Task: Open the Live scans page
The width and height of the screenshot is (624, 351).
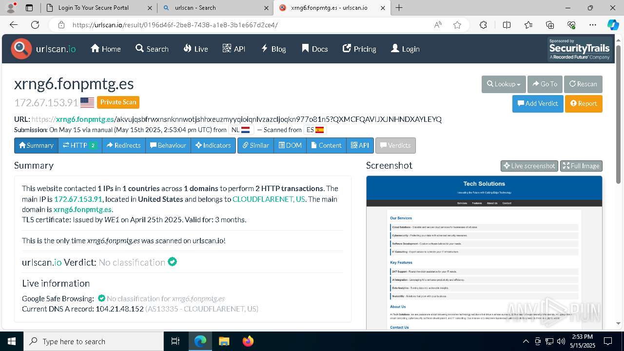Action: (x=195, y=49)
